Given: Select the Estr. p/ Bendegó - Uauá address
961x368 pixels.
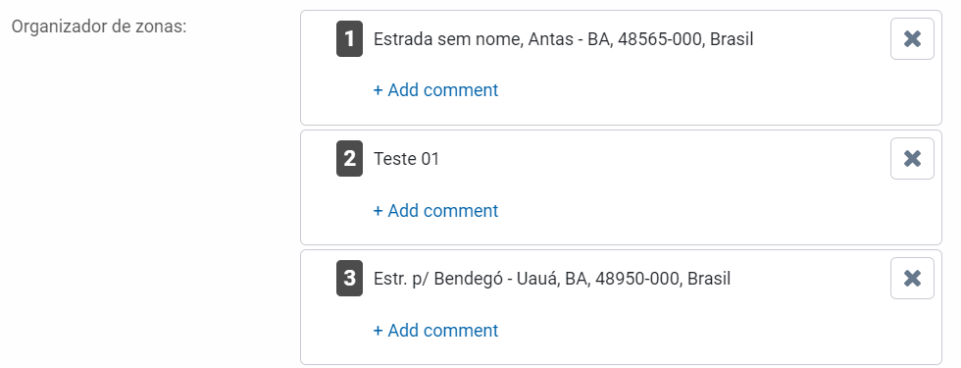Looking at the screenshot, I should [551, 279].
